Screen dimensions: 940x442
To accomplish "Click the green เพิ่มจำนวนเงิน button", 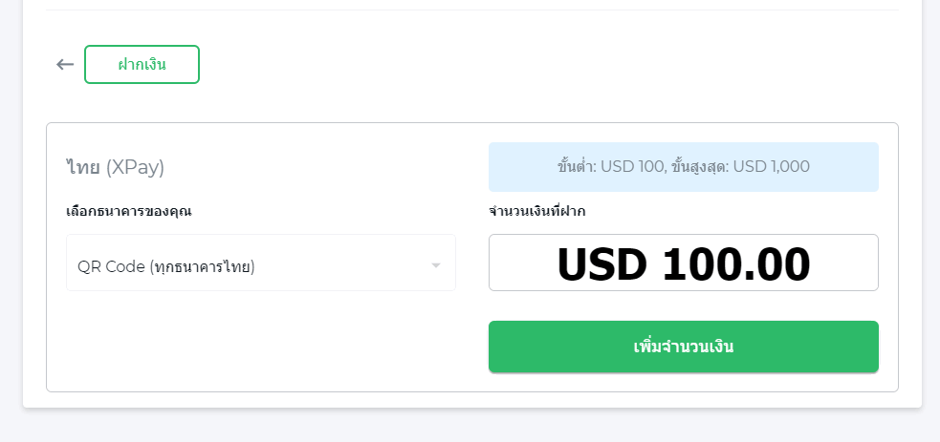I will [x=684, y=347].
